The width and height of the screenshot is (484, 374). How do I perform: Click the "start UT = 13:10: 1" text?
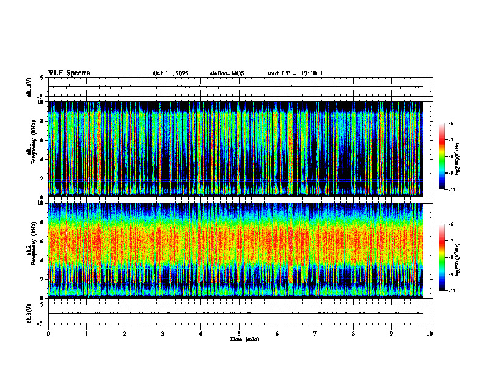pyautogui.click(x=295, y=73)
